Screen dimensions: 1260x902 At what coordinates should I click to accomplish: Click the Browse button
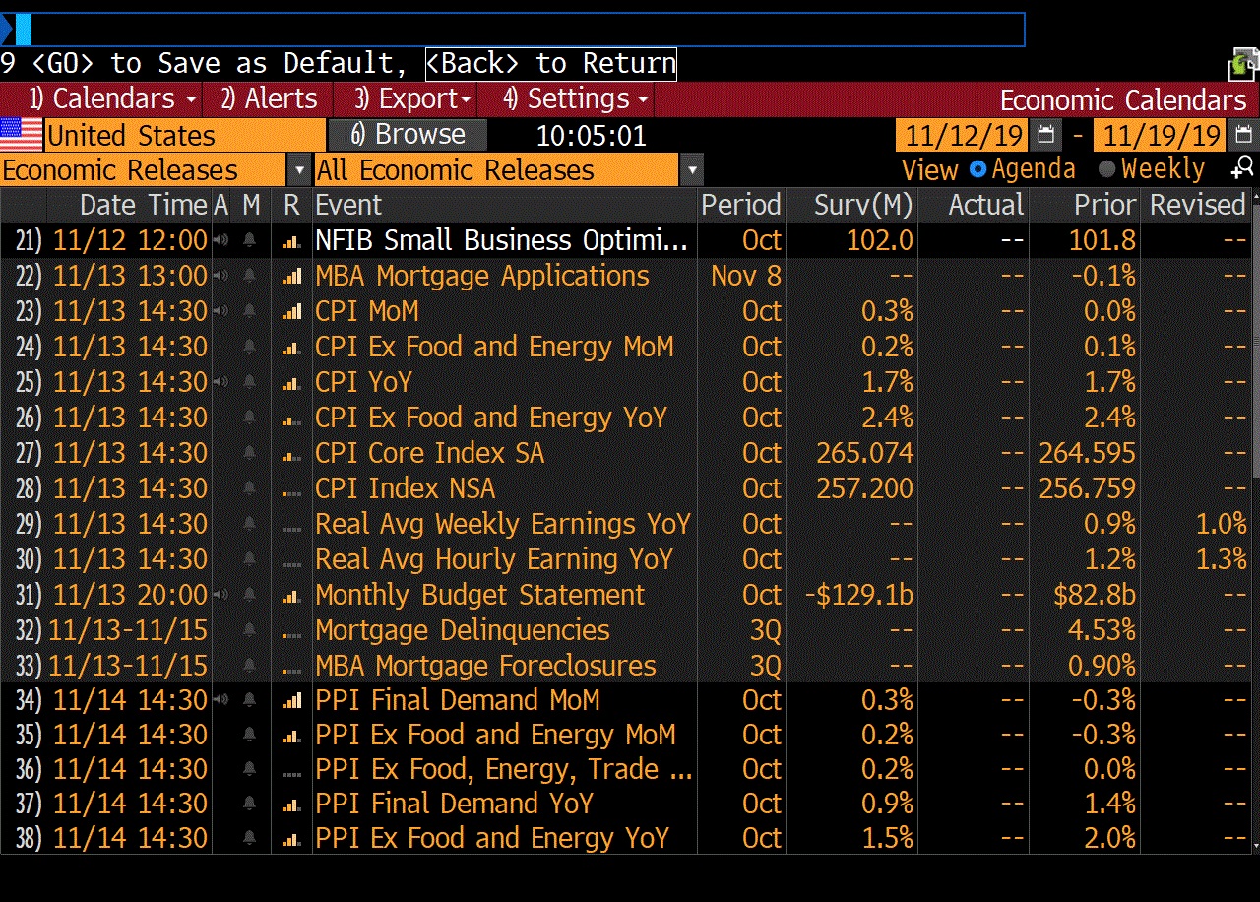(408, 134)
